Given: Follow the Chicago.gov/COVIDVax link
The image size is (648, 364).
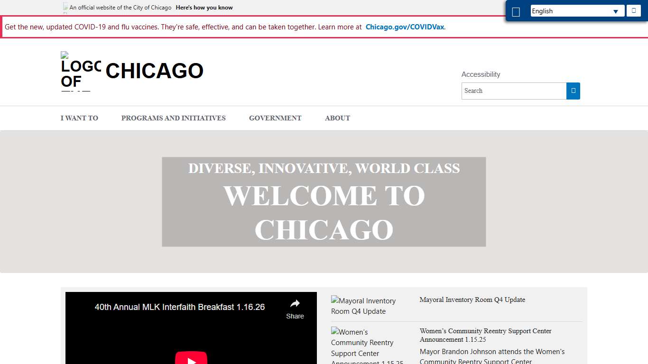Looking at the screenshot, I should click(x=405, y=27).
